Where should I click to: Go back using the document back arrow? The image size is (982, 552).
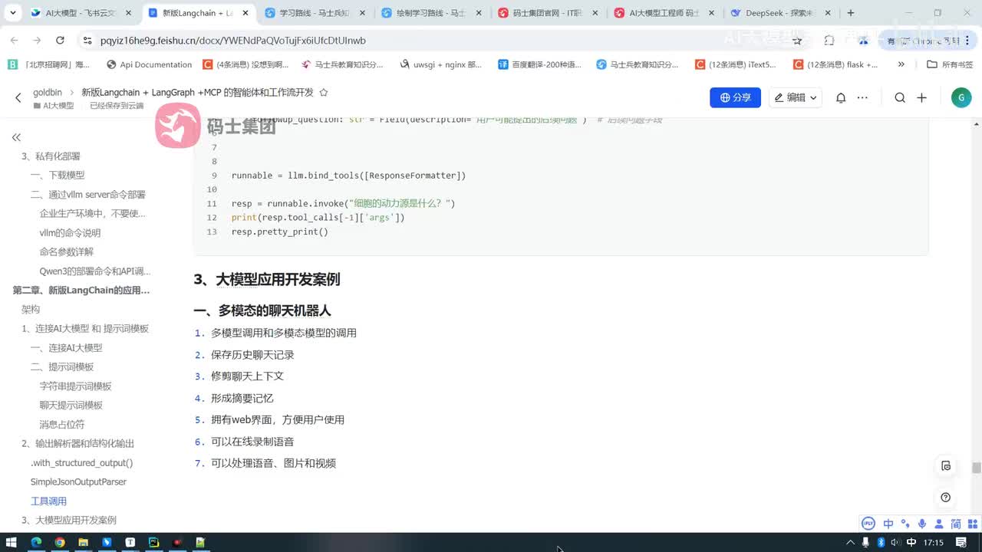pos(18,98)
